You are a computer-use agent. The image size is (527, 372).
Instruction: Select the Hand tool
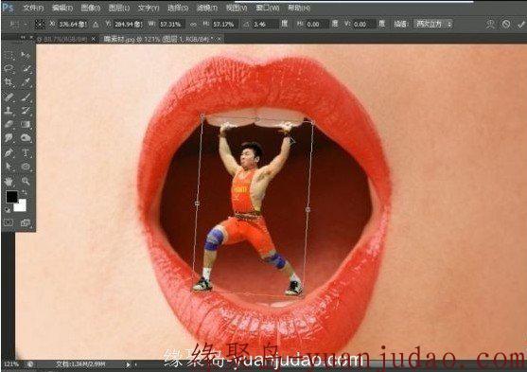point(9,182)
